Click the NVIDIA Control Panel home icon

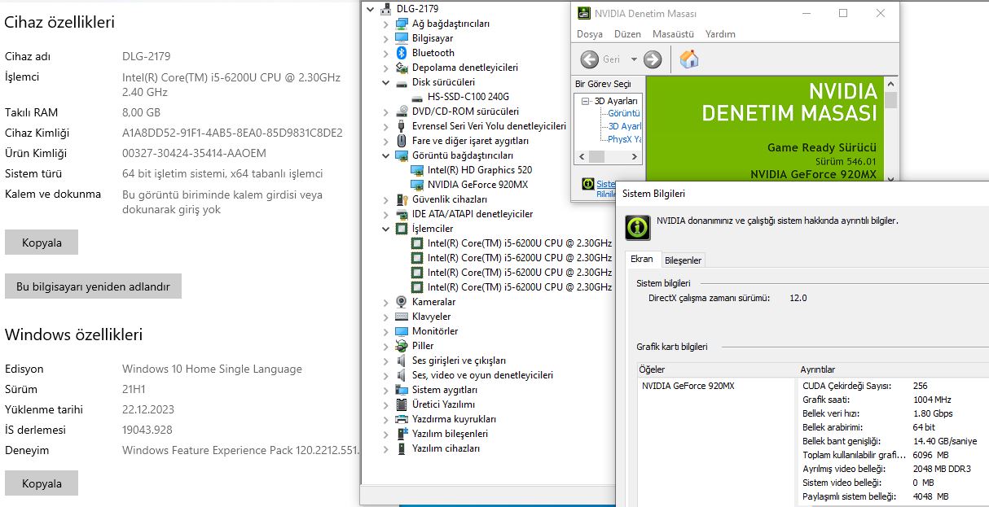[689, 59]
